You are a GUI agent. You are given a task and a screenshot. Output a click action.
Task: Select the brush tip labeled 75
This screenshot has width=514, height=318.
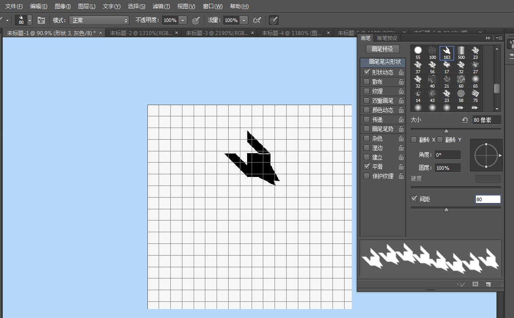(x=475, y=96)
